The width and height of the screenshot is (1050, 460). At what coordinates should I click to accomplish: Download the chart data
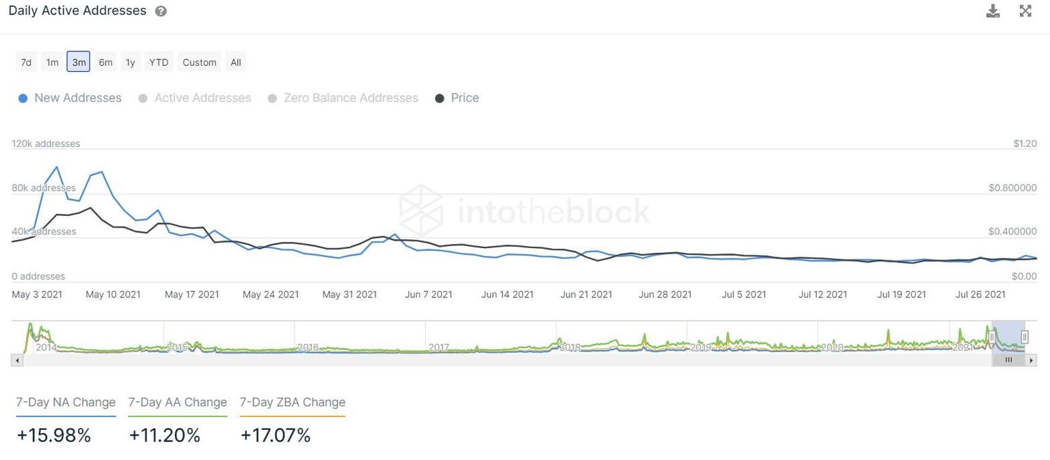point(993,11)
